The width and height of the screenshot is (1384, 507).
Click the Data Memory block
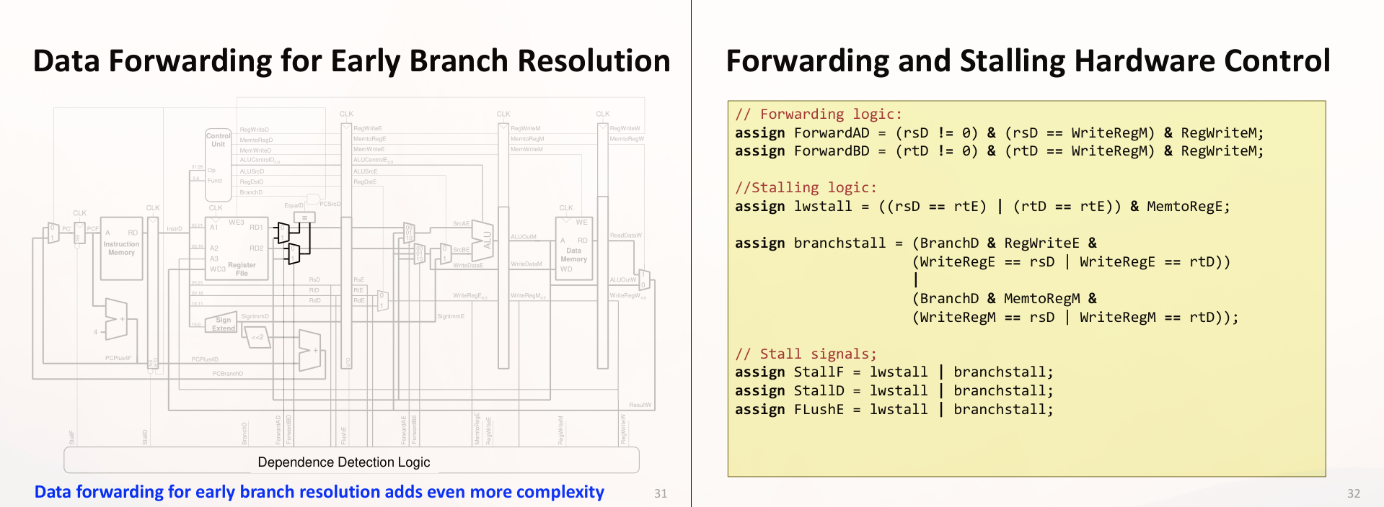[574, 248]
